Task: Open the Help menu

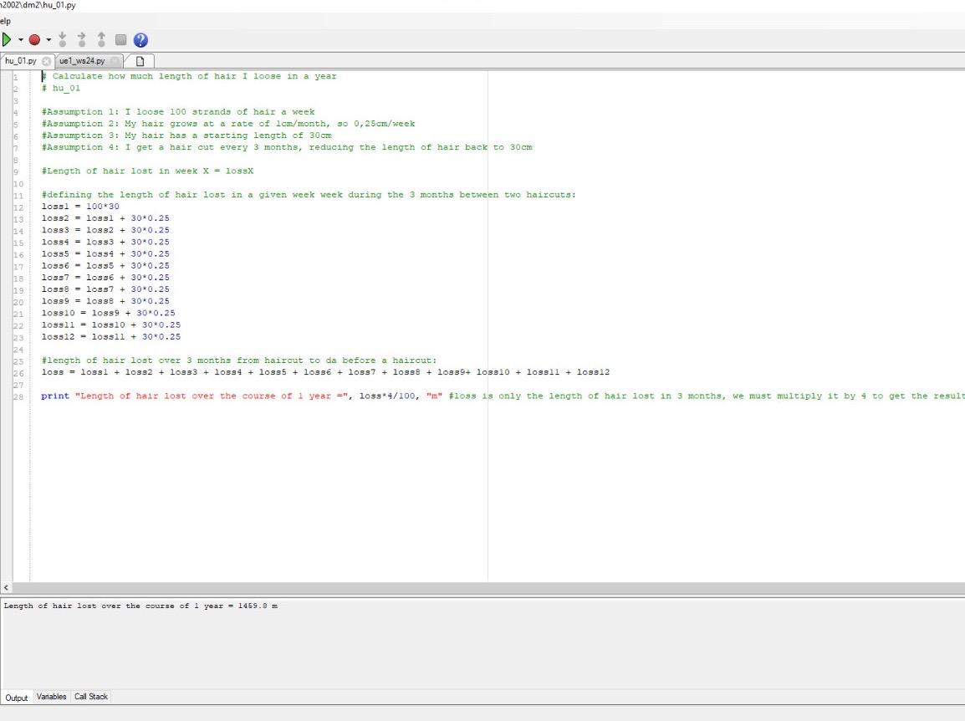Action: click(5, 21)
